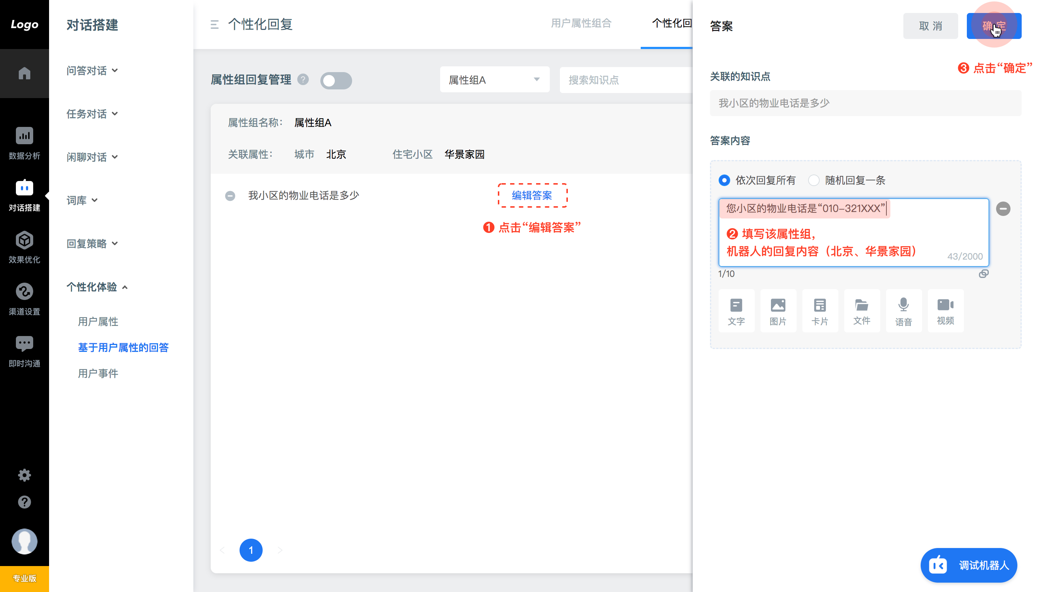This screenshot has height=592, width=1039.
Task: Click 关联的知识点 field
Action: click(x=865, y=103)
